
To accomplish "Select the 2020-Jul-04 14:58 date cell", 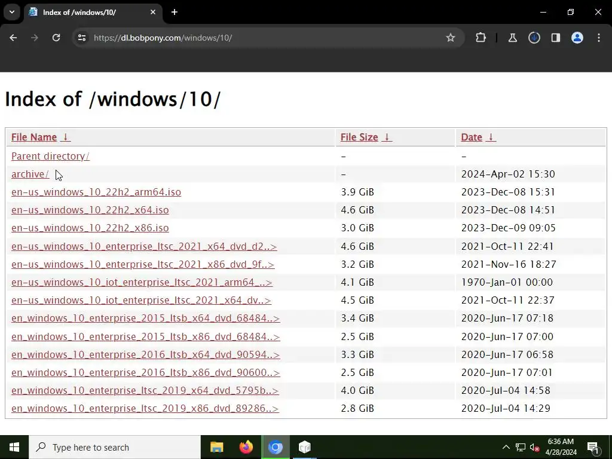I will coord(506,390).
